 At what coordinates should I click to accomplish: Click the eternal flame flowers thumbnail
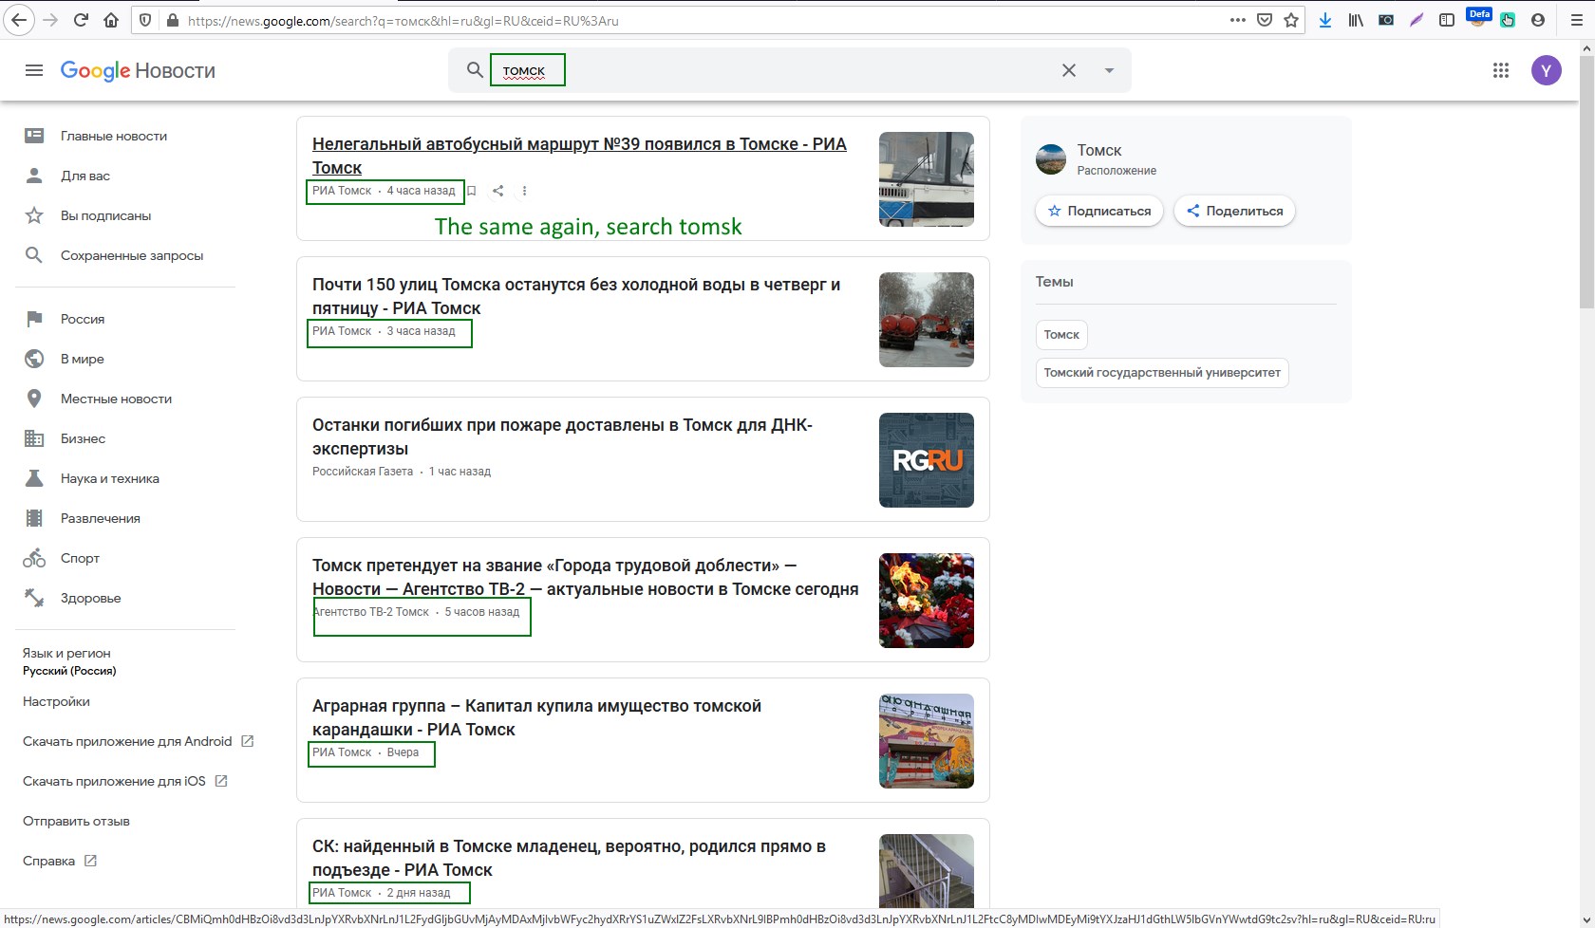click(927, 601)
